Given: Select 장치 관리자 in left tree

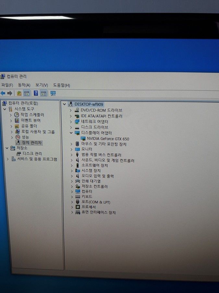Looking at the screenshot, I should point(32,143).
